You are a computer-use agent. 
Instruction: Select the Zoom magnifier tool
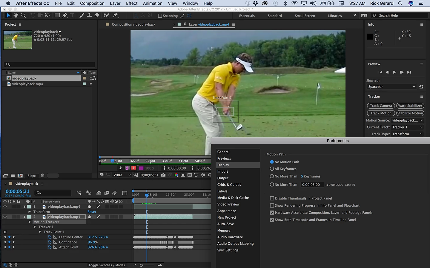[23, 15]
